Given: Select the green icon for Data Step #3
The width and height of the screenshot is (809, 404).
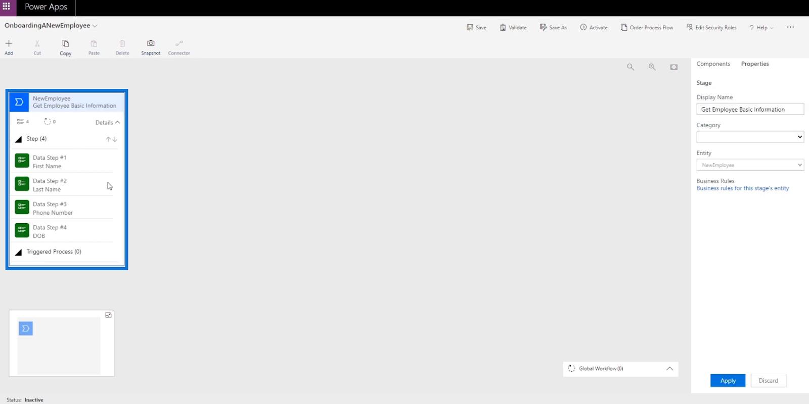Looking at the screenshot, I should point(22,207).
